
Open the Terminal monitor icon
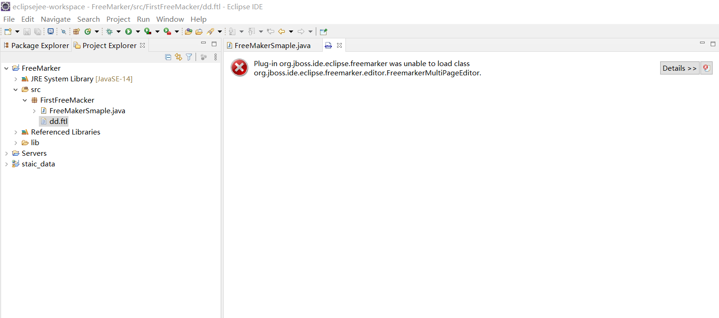pyautogui.click(x=50, y=31)
